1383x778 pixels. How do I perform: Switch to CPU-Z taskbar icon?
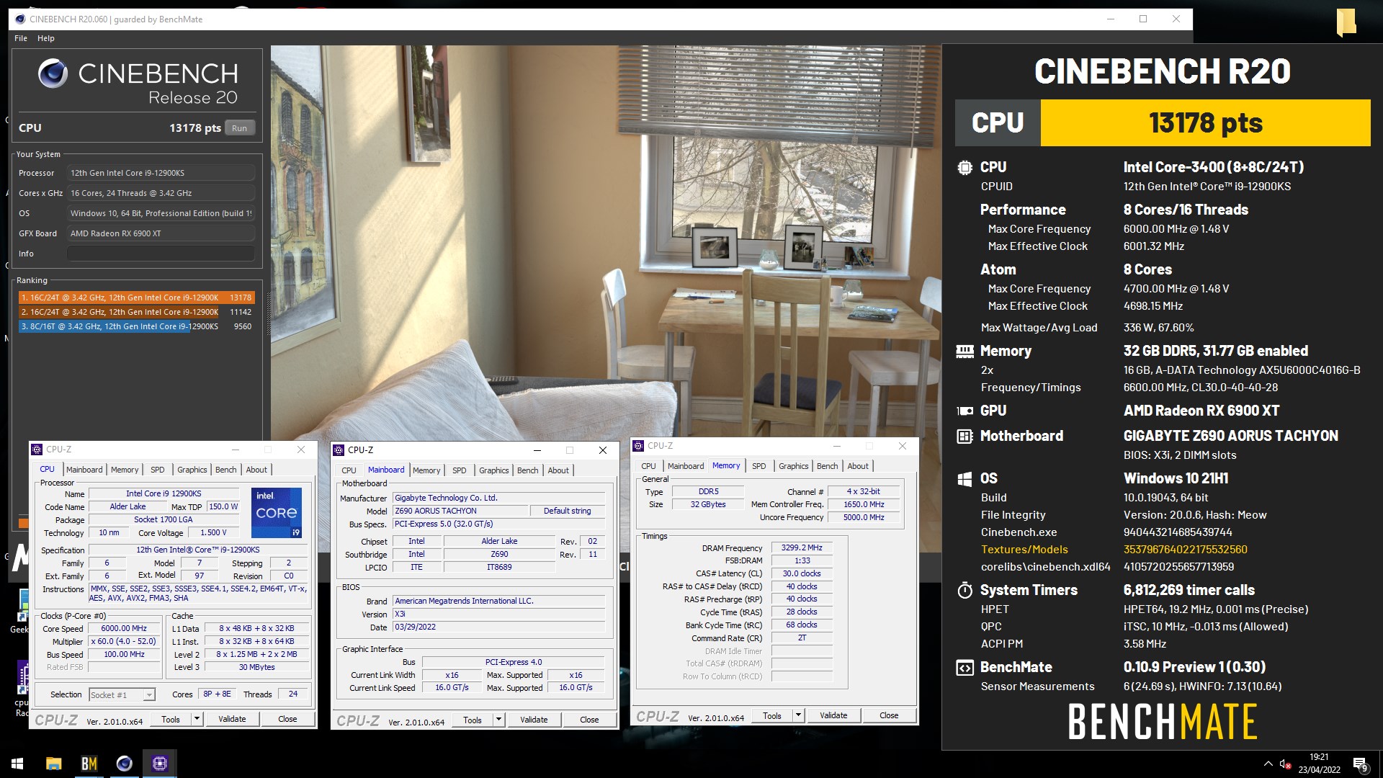[x=160, y=764]
